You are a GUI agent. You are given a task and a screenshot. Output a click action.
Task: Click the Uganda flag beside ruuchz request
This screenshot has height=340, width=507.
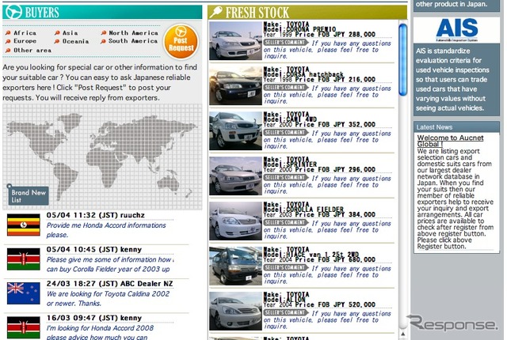click(24, 225)
